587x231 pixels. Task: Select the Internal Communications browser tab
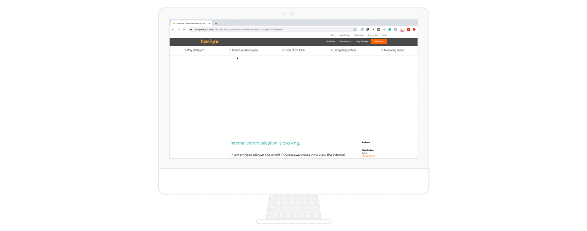pos(191,23)
